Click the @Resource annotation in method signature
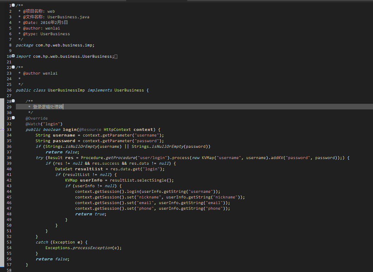 (x=90, y=129)
